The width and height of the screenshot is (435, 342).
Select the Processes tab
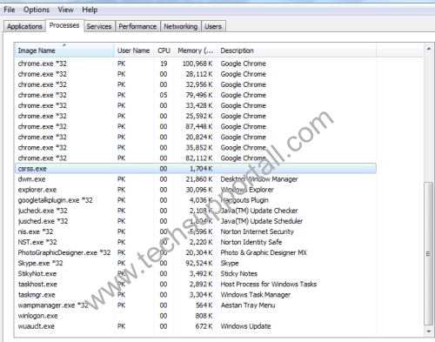pos(64,25)
